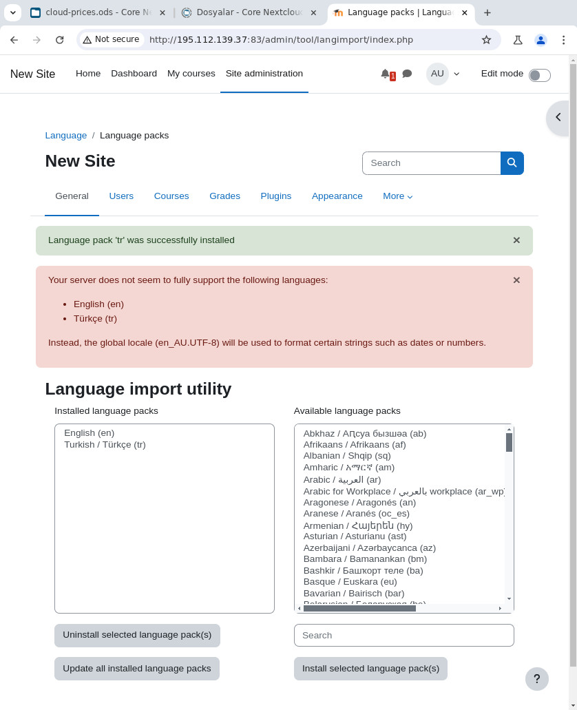Open the notifications bell icon
The image size is (577, 710).
pos(386,74)
